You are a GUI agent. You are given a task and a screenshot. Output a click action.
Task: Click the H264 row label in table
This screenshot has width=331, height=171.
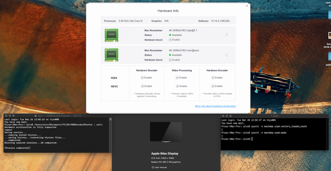[114, 78]
